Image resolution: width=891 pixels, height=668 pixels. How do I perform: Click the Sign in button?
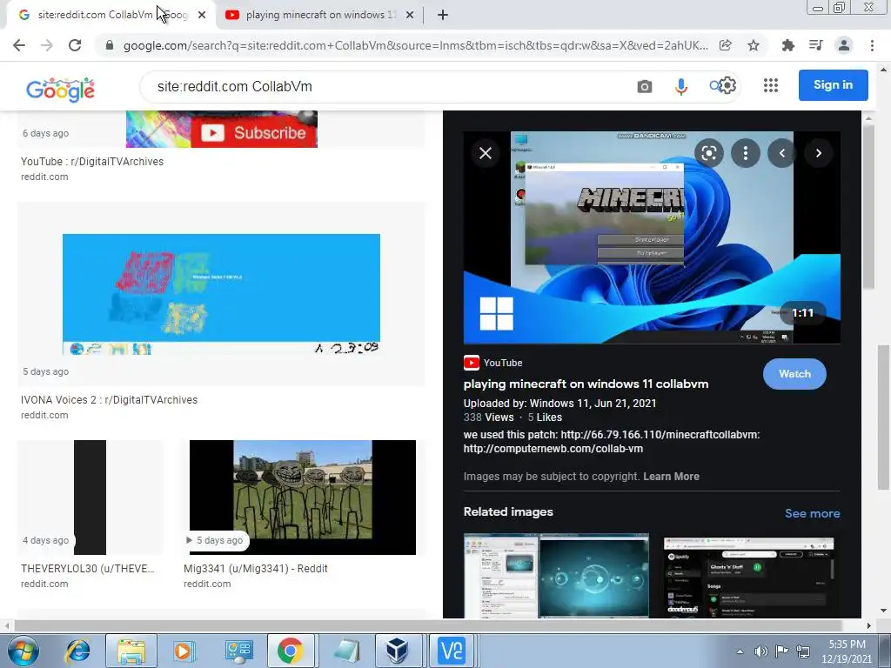pos(833,85)
